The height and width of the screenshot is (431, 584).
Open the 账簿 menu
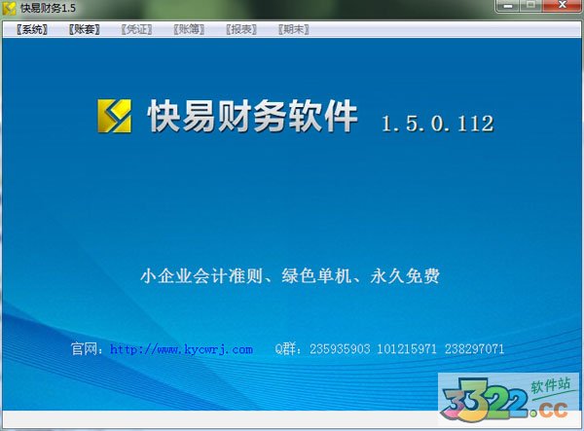tap(189, 29)
